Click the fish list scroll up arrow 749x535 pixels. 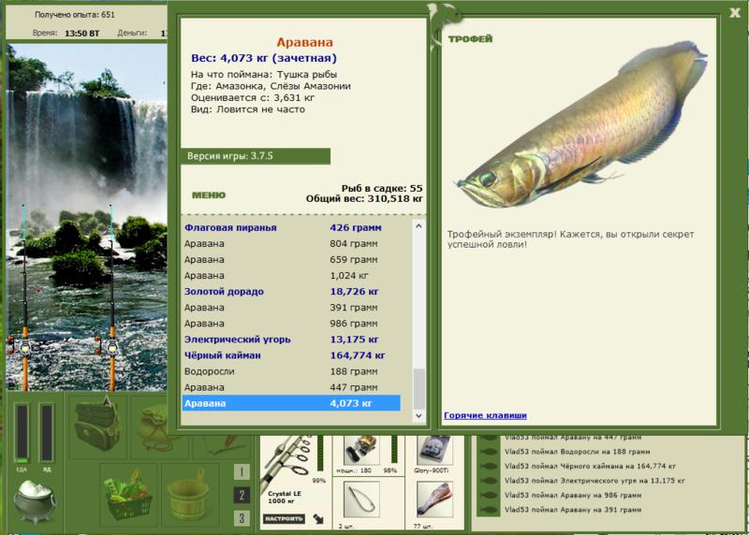coord(419,225)
